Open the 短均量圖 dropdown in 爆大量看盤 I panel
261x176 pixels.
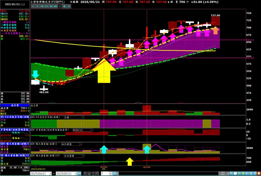click(80, 144)
